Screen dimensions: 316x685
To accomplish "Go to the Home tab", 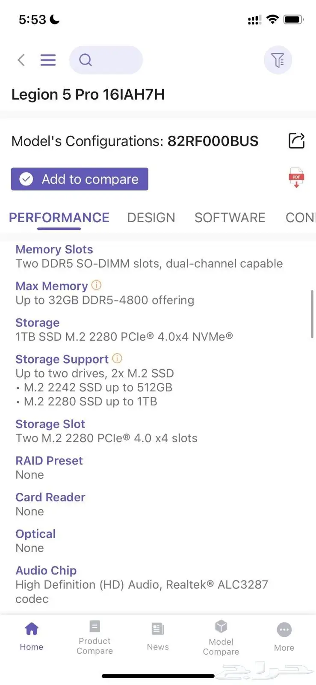I will 32,636.
